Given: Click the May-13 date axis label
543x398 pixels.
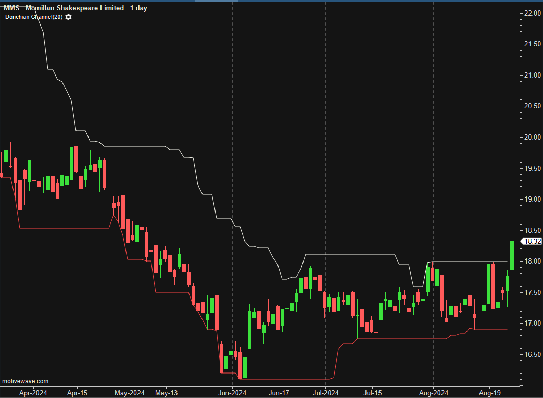Looking at the screenshot, I should click(167, 392).
